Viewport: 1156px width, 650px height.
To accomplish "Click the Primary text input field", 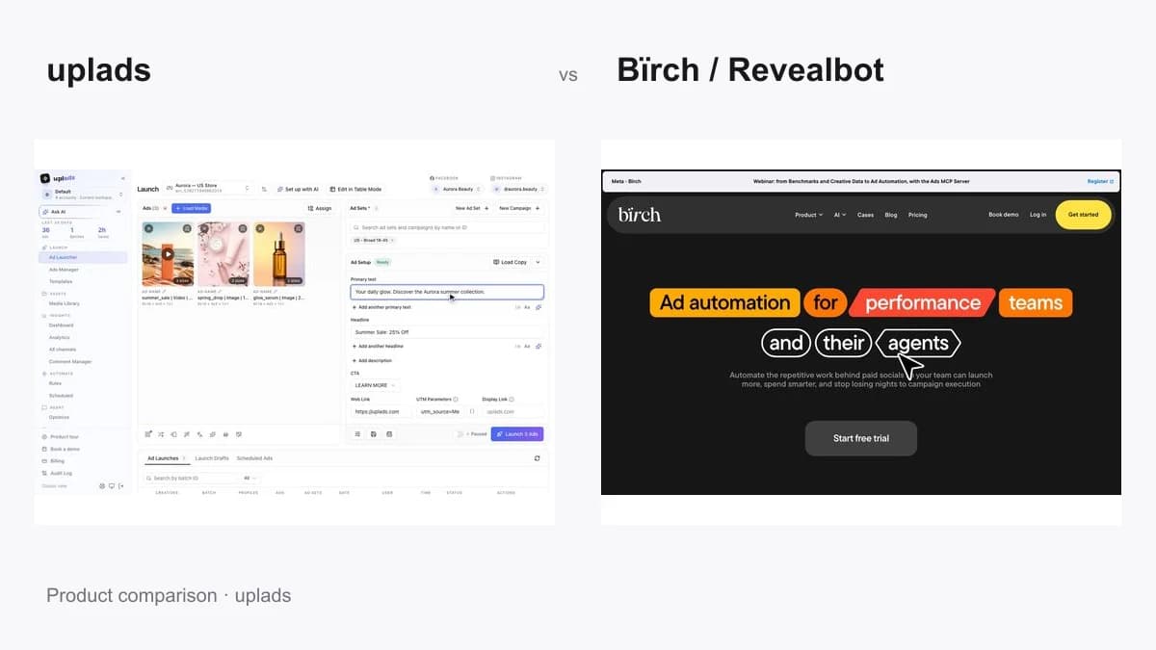I will click(x=447, y=292).
